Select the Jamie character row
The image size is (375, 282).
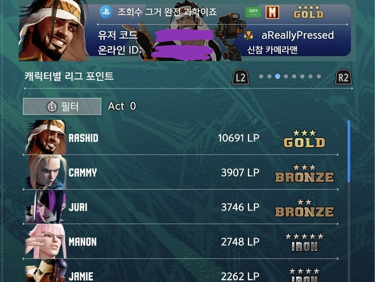click(x=181, y=271)
